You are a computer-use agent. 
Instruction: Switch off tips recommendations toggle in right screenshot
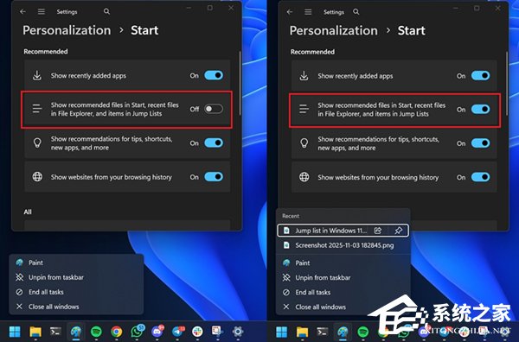(x=481, y=143)
